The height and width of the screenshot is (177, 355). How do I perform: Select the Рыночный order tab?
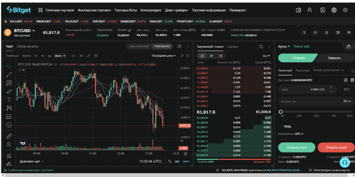point(302,70)
